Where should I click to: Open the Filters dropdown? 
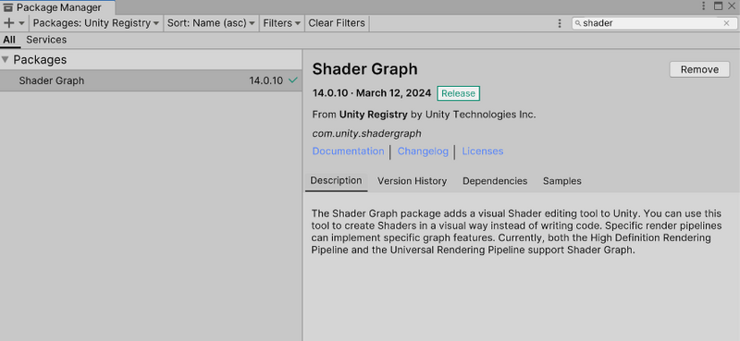click(x=282, y=23)
